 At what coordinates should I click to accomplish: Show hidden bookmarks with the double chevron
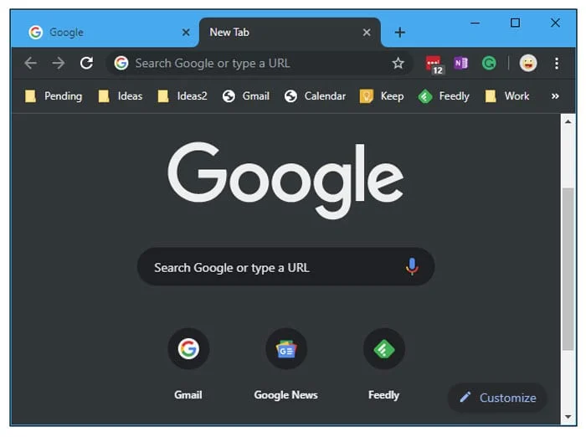(x=555, y=96)
